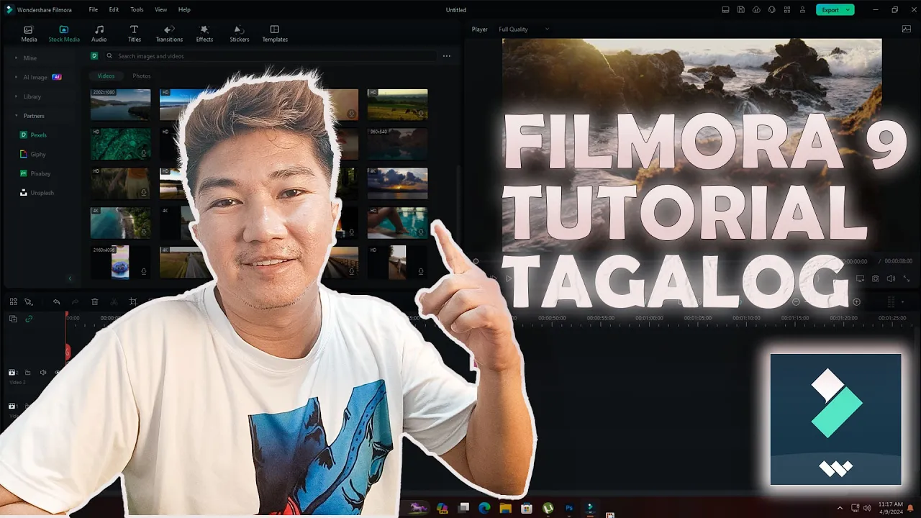Image resolution: width=921 pixels, height=518 pixels.
Task: Select the green field HD video thumbnail
Action: 397,104
